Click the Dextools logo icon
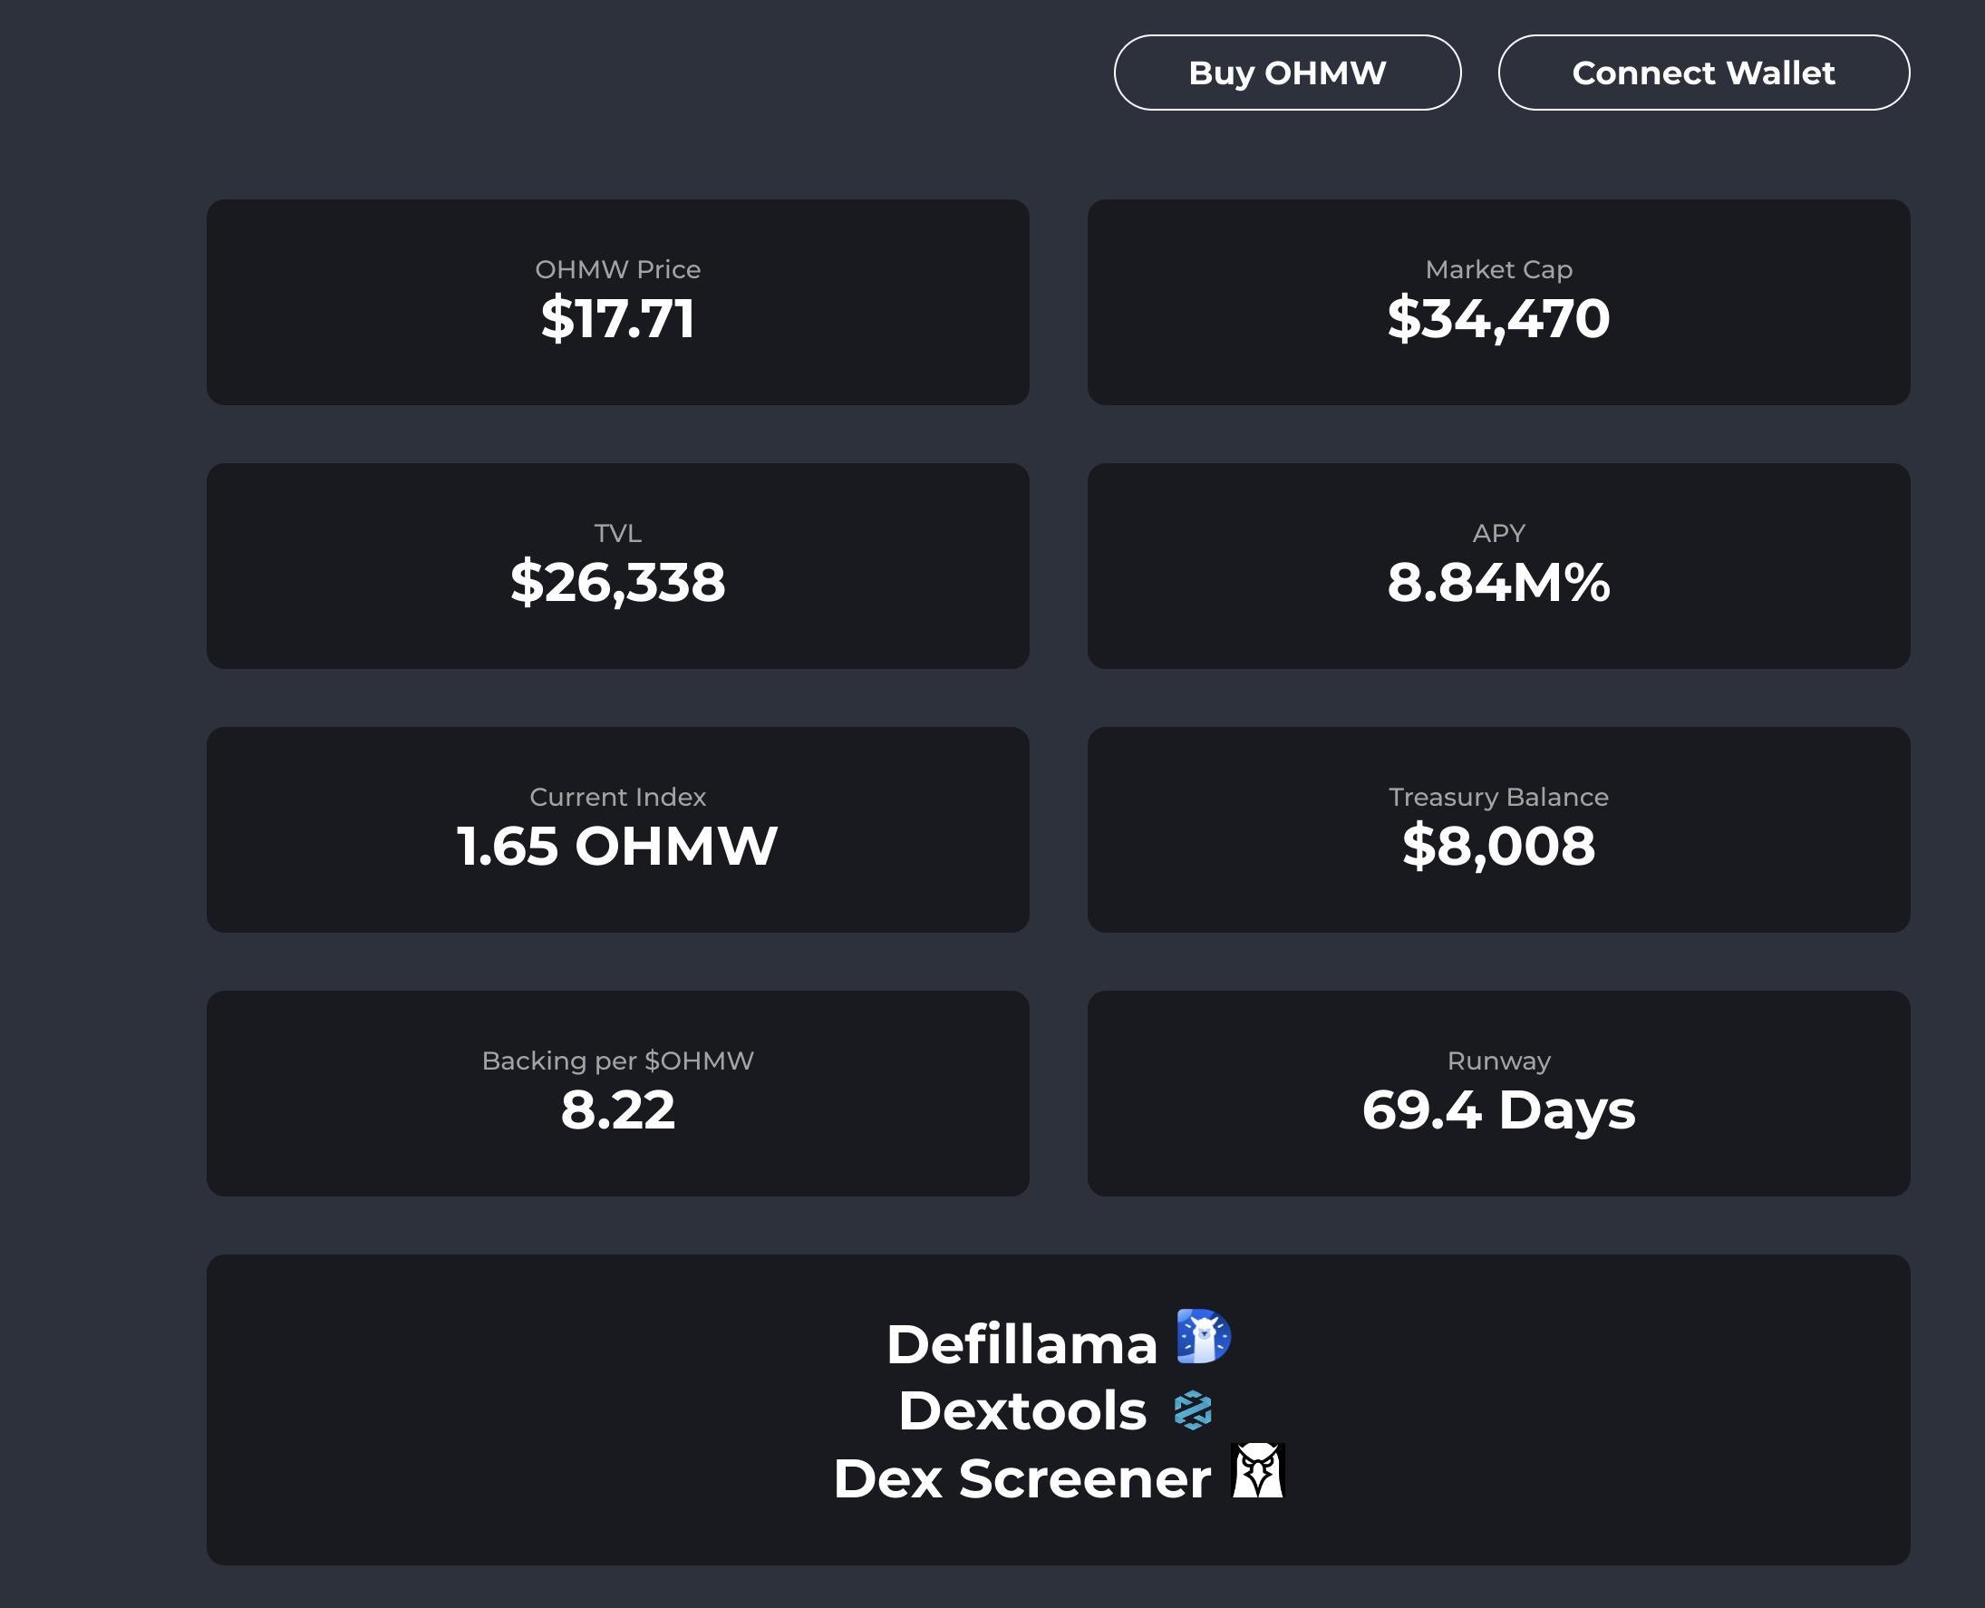1985x1608 pixels. 1192,1409
